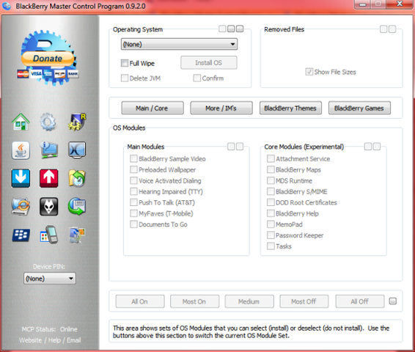Viewport: 415px width, 352px height.
Task: Switch to Main / Core module set
Action: [153, 108]
